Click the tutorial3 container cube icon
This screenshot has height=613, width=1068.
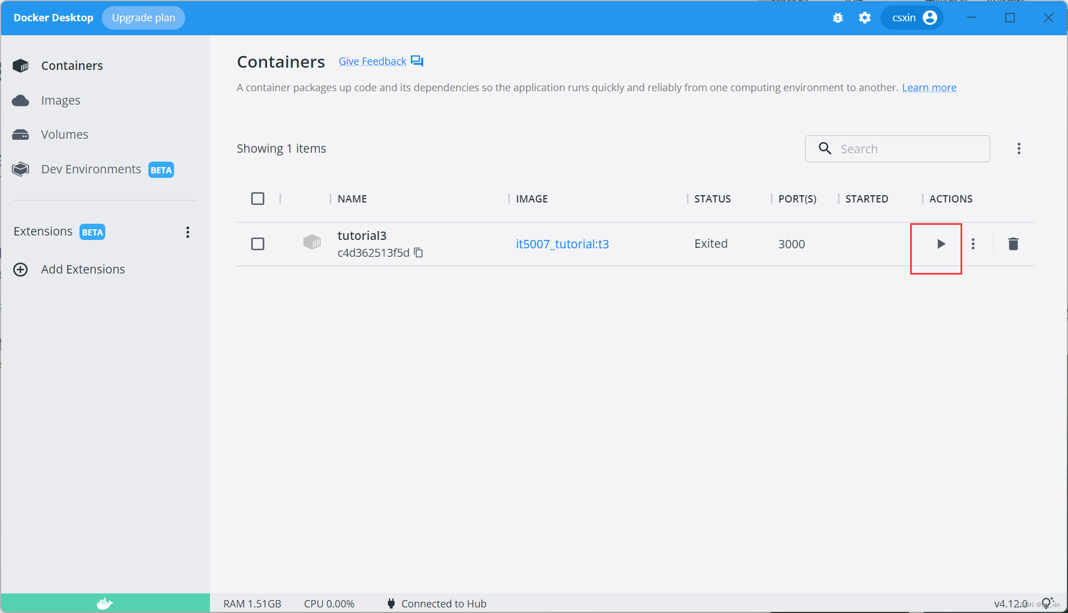click(312, 242)
